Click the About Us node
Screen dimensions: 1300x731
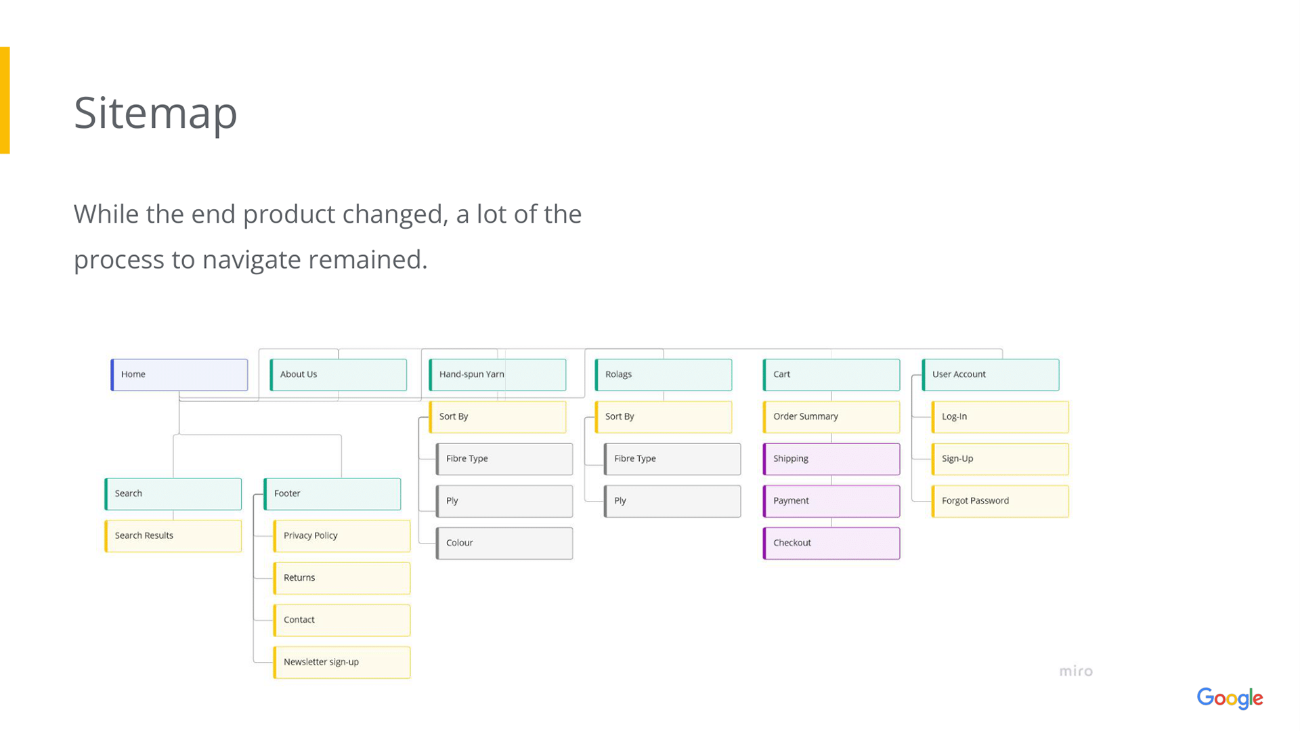(339, 374)
